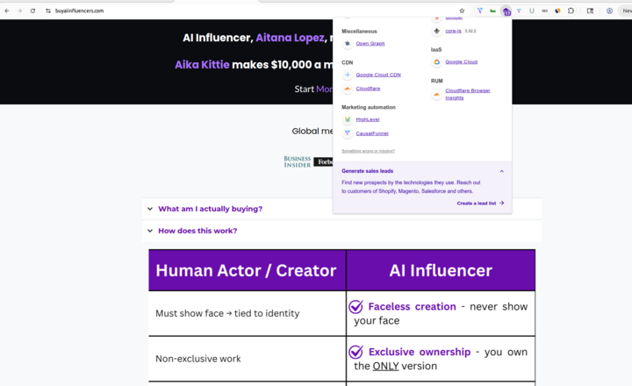Open the browser Extensions puzzle menu
Viewport: 632px width, 386px height.
[x=571, y=11]
